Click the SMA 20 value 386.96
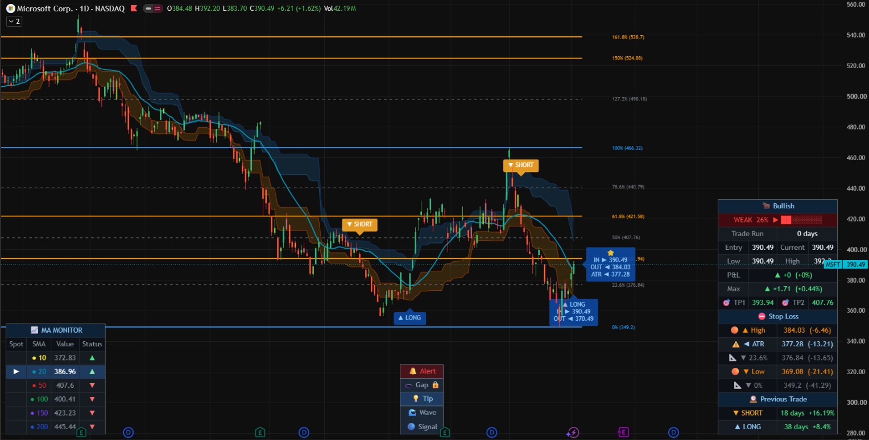 (x=65, y=372)
